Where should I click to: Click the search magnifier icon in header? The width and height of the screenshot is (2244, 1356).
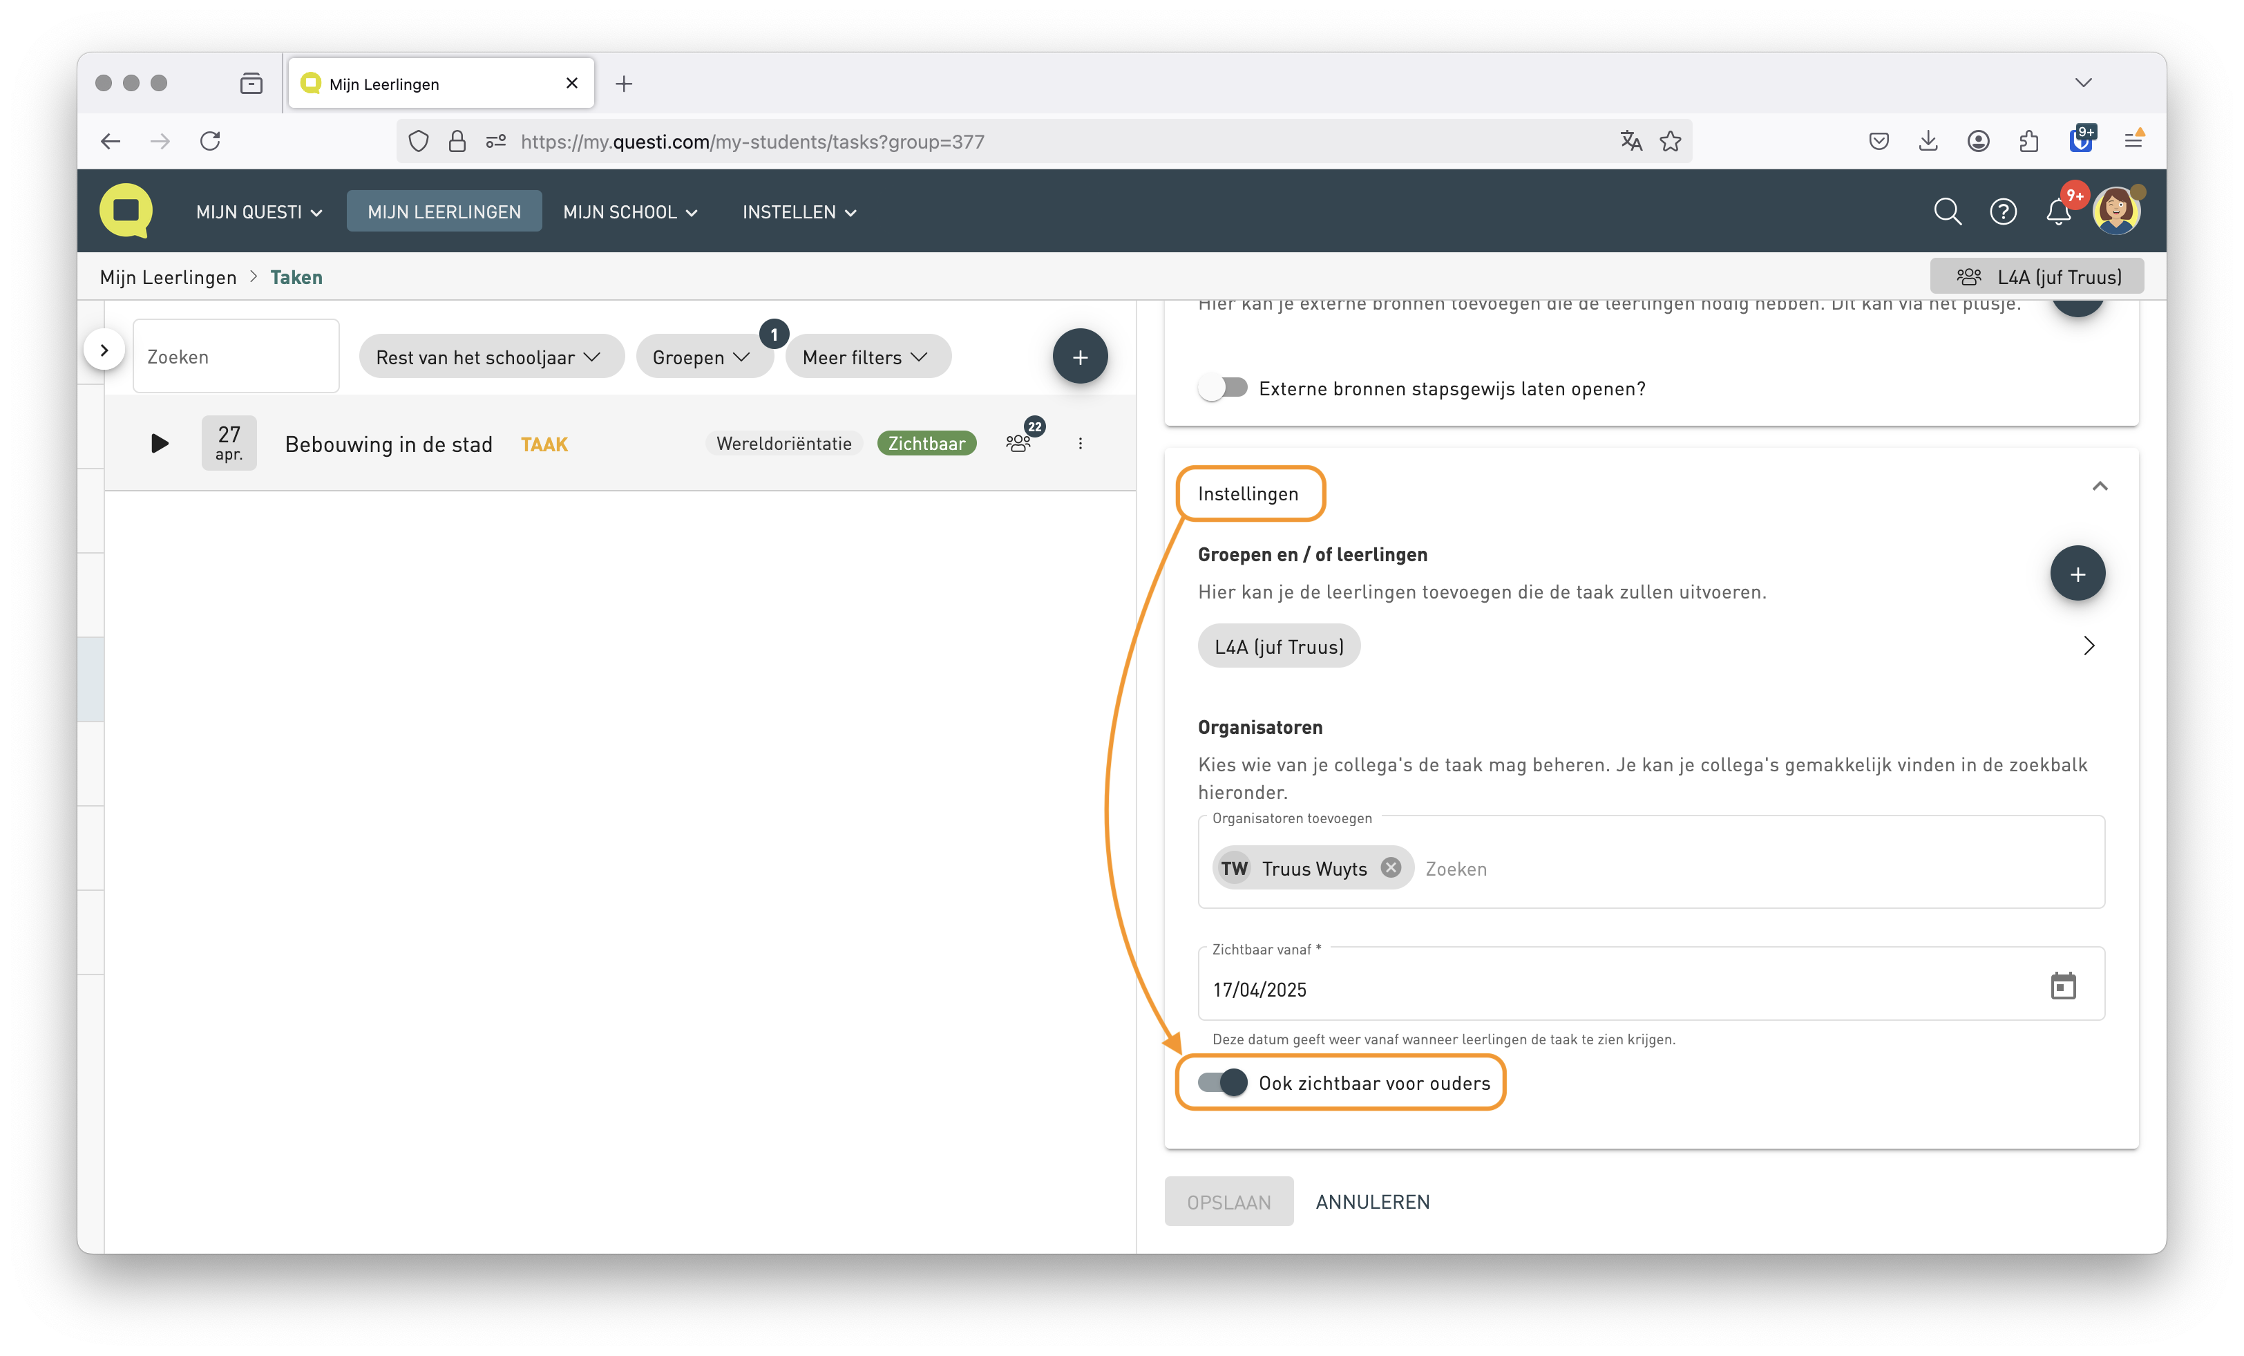coord(1947,211)
